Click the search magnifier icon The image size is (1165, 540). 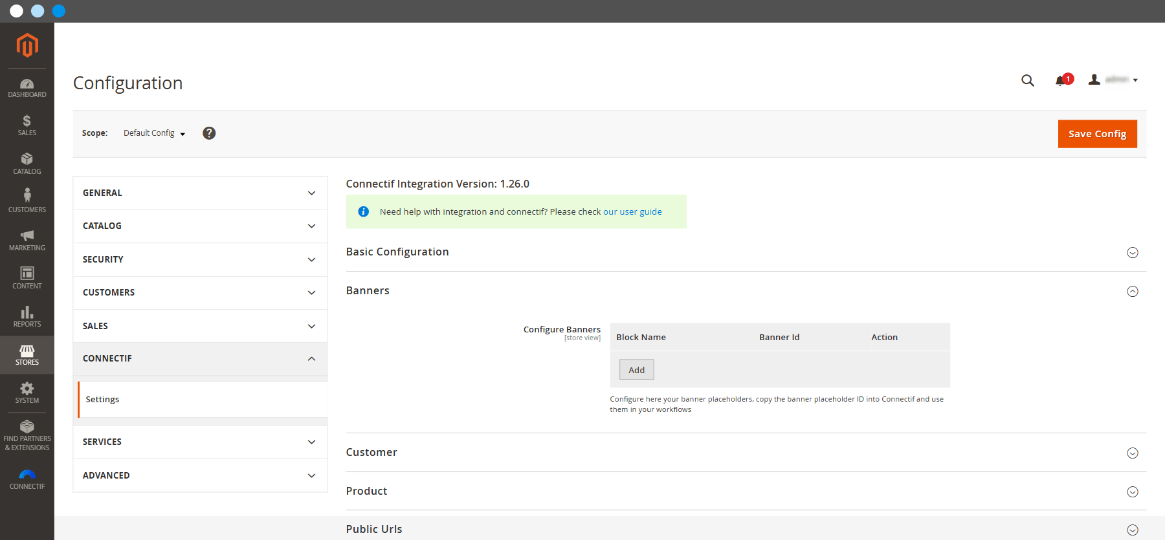(x=1028, y=80)
